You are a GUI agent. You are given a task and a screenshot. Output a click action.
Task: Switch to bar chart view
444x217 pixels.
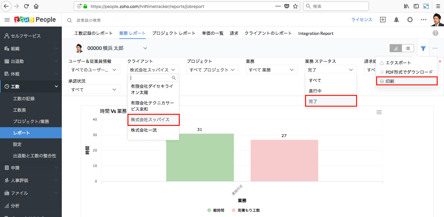pyautogui.click(x=396, y=48)
